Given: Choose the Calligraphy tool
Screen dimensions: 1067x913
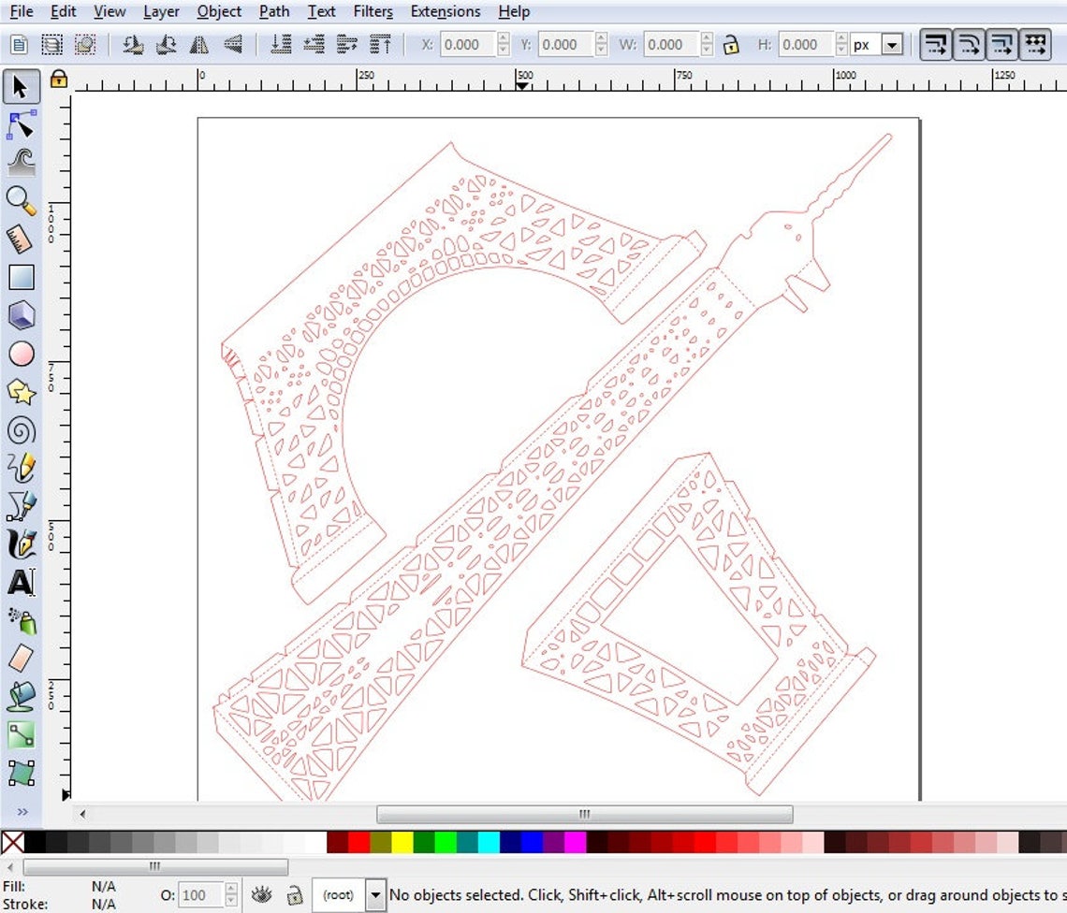Looking at the screenshot, I should 22,544.
